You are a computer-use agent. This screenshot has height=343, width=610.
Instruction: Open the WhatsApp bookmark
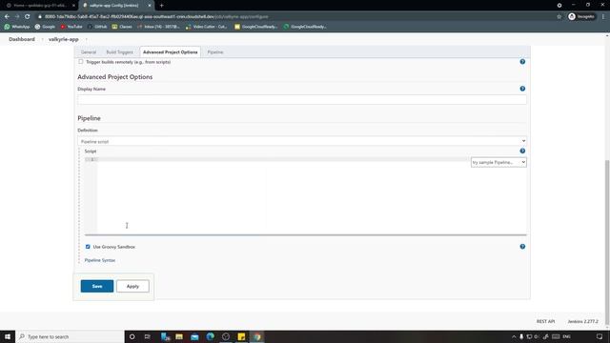point(17,27)
